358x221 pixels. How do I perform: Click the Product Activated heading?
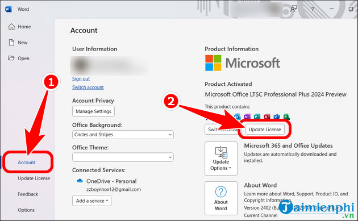(228, 84)
